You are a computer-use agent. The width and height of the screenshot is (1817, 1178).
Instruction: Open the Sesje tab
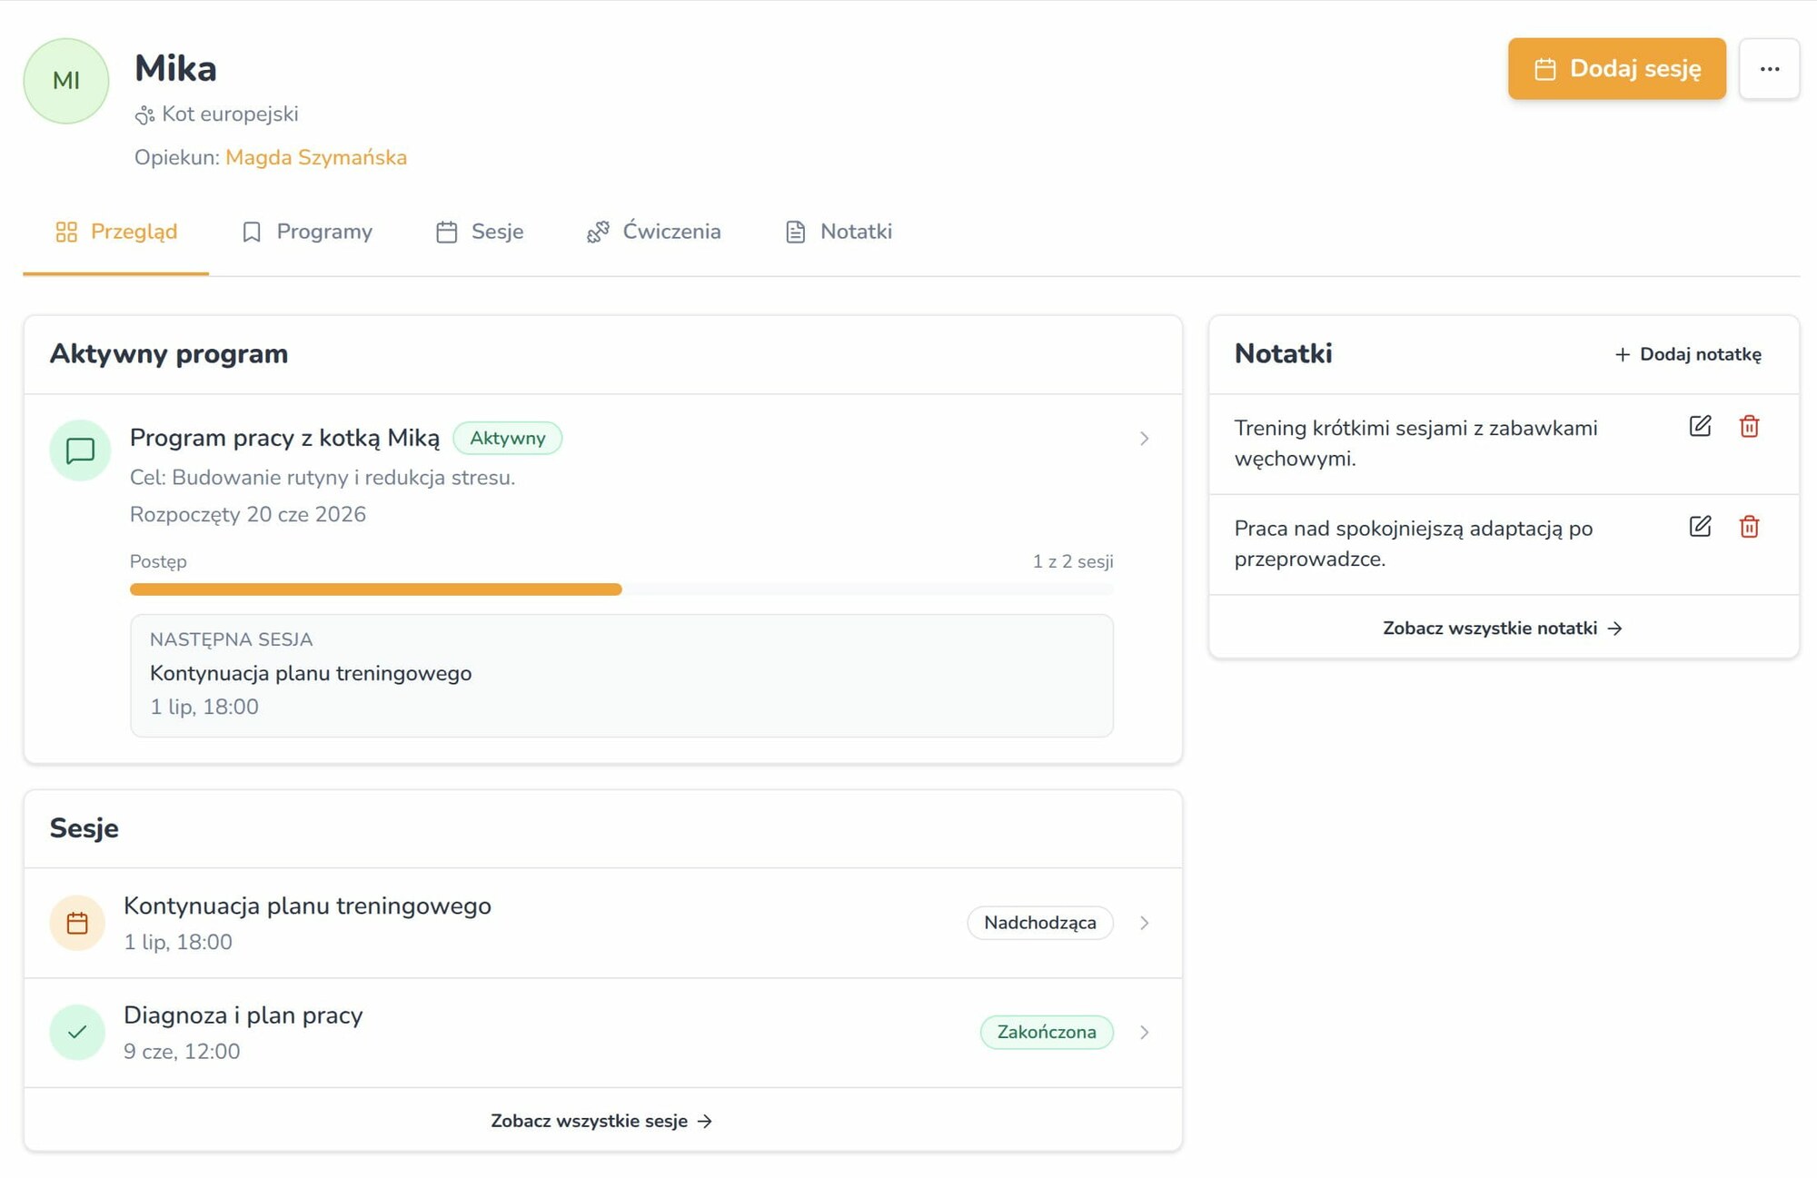[480, 232]
